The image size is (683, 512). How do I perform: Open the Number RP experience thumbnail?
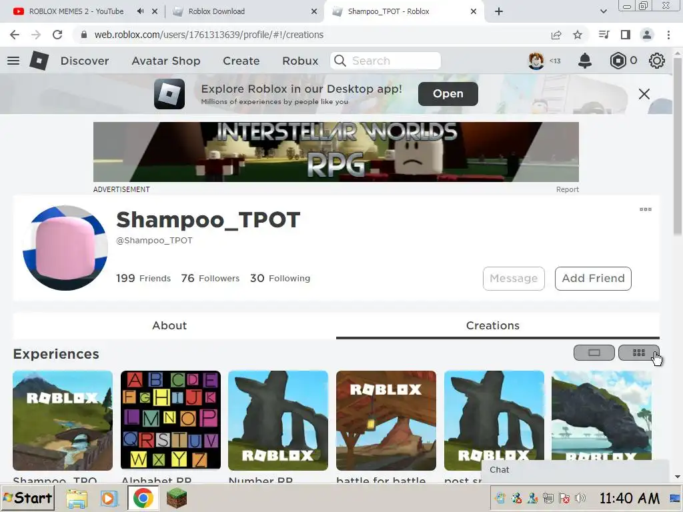pos(278,421)
